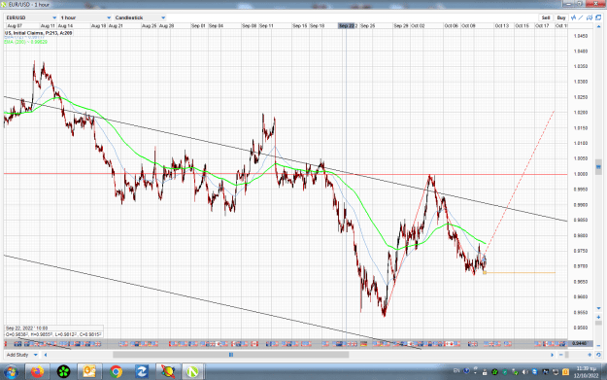Open the Add Study dropdown
The width and height of the screenshot is (607, 380).
click(x=22, y=355)
